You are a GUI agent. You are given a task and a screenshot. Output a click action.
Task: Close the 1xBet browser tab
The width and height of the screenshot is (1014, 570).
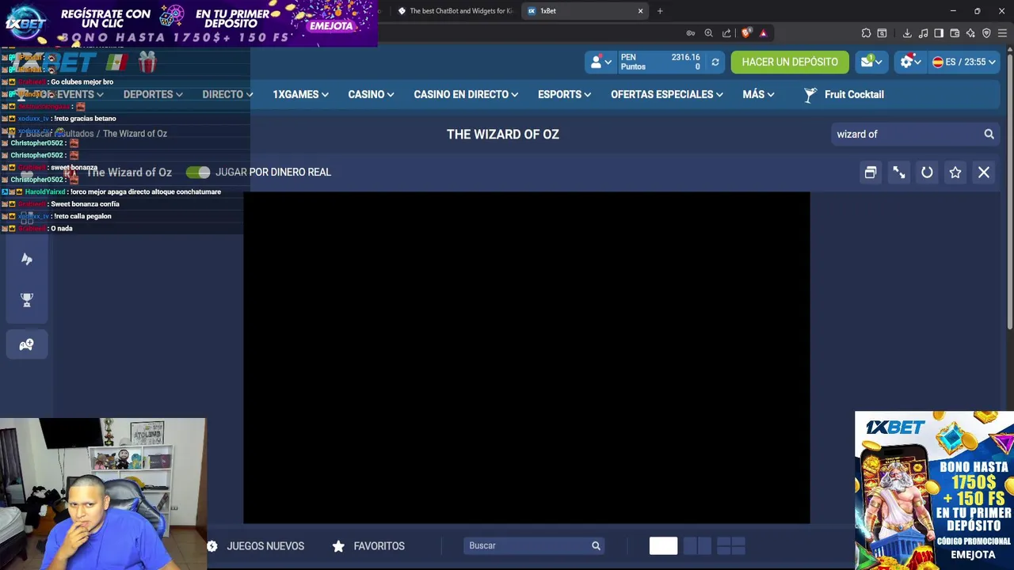(640, 11)
